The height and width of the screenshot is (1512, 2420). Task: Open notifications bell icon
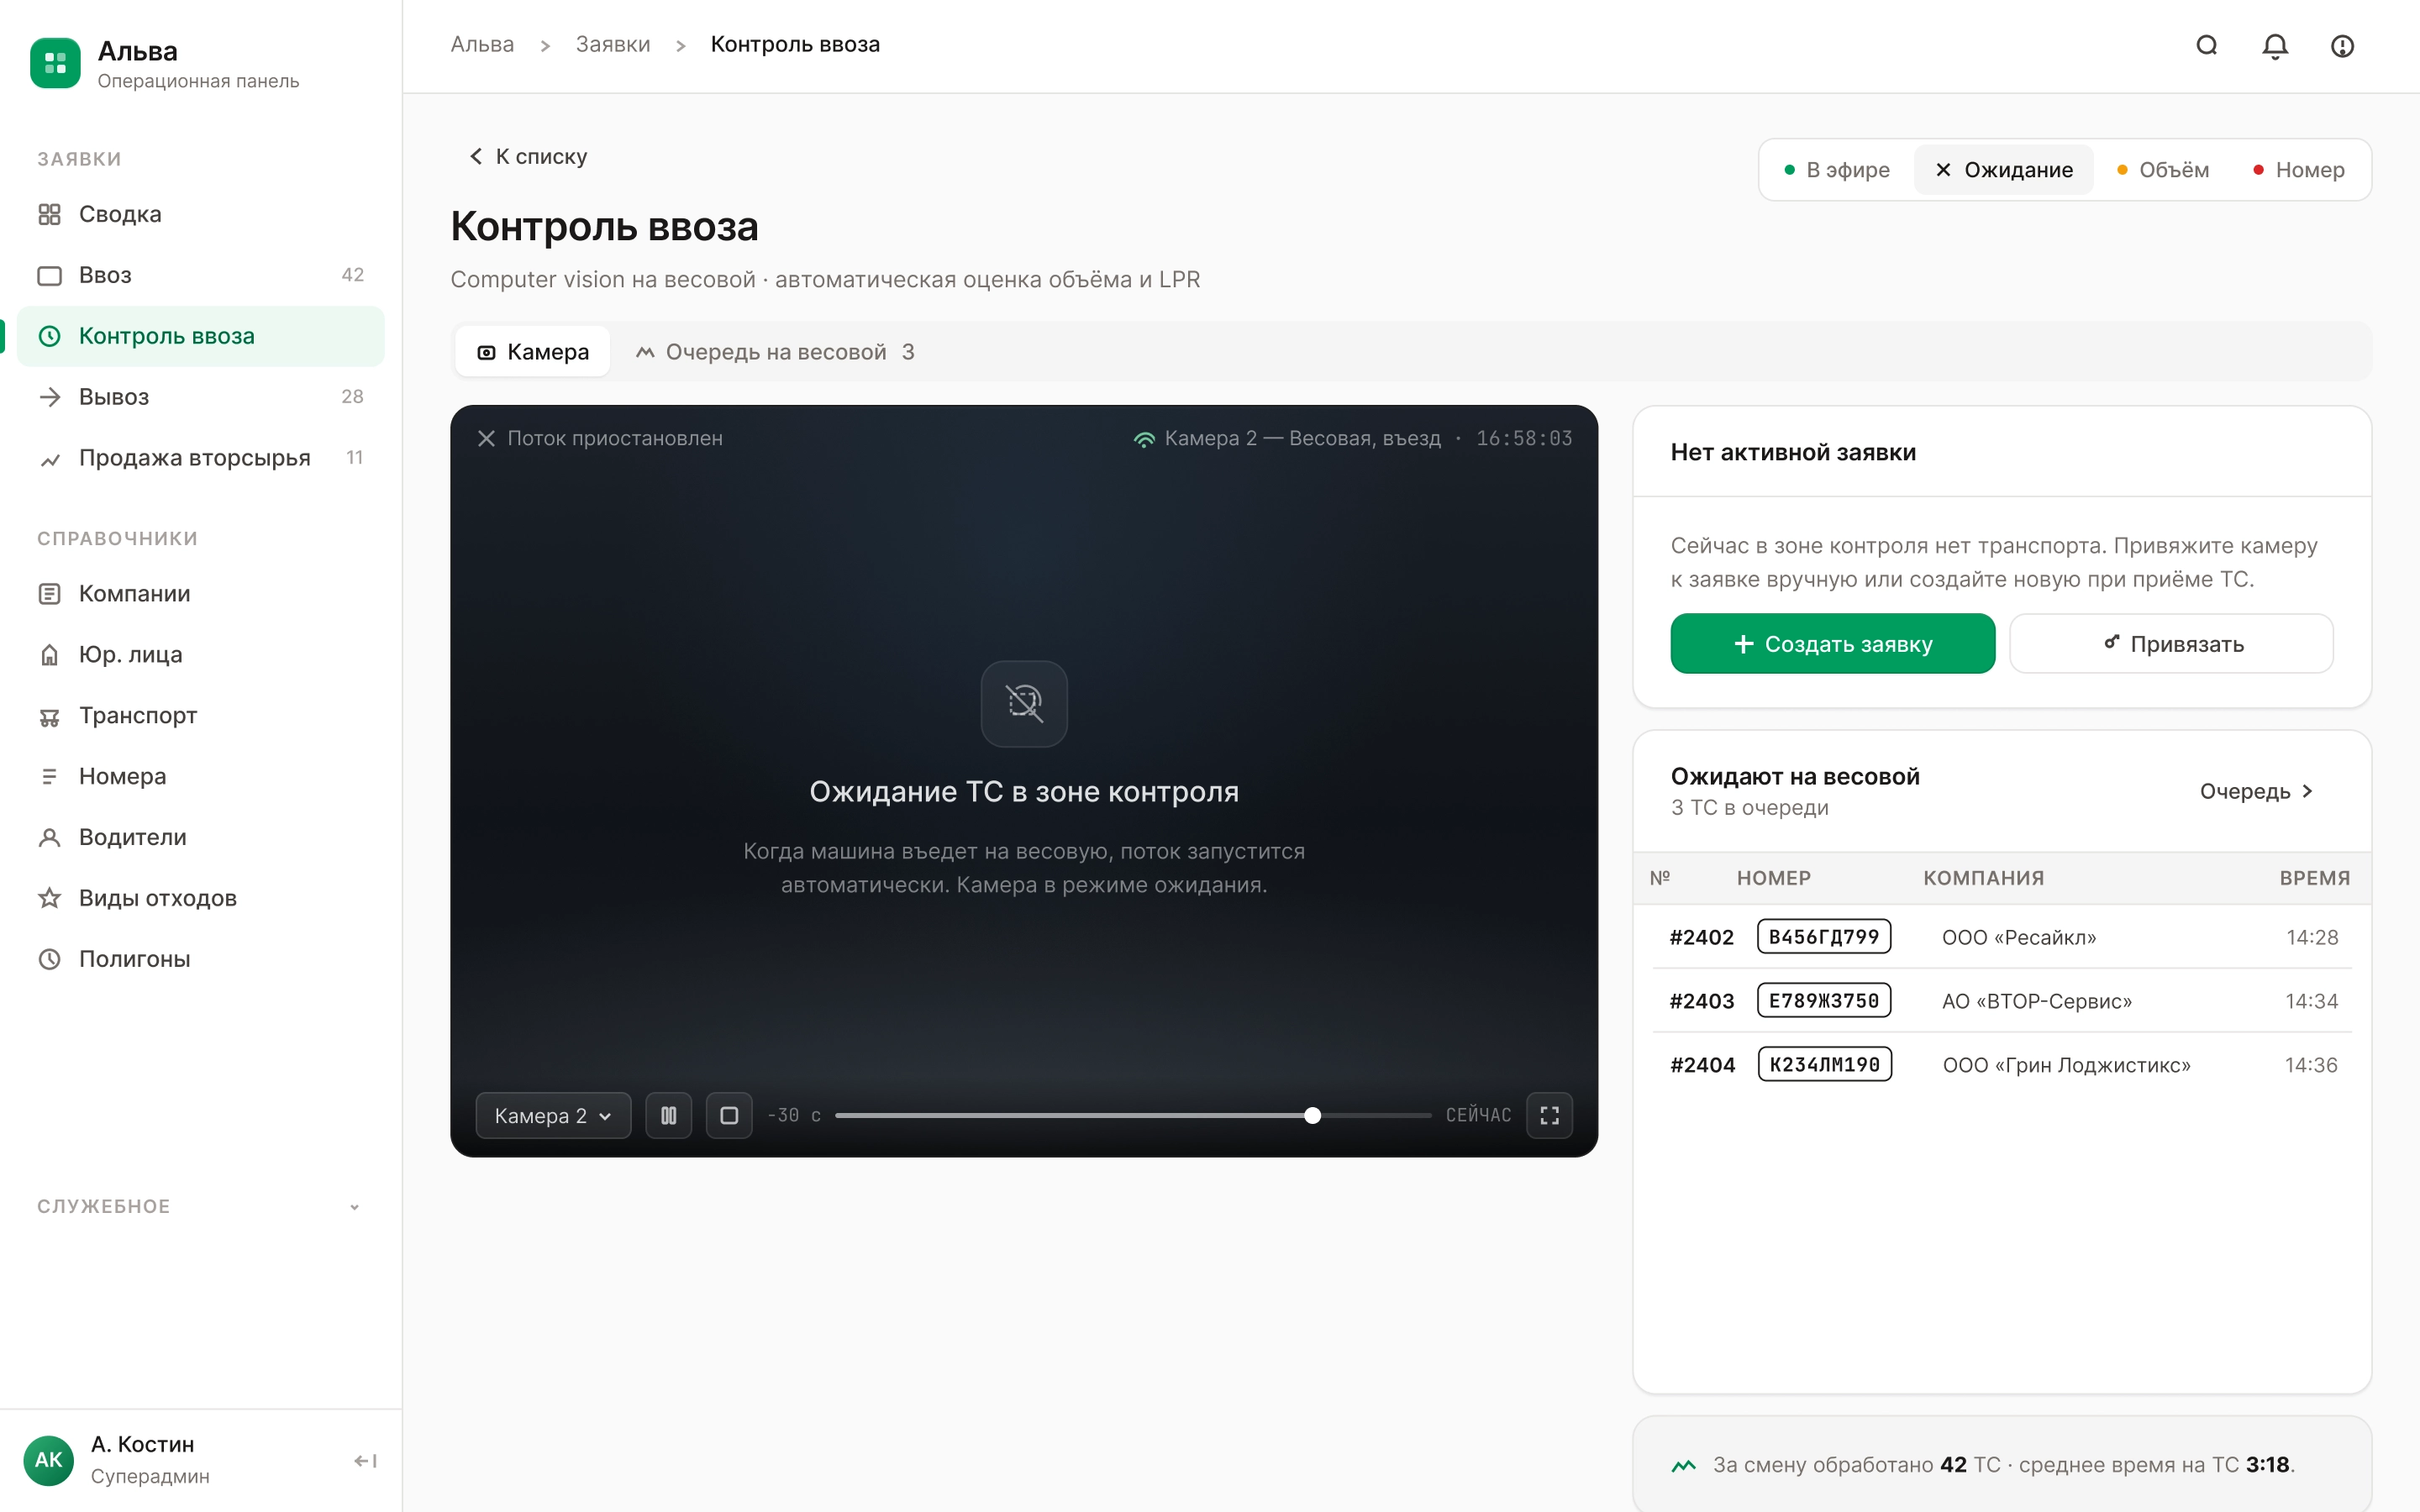click(2275, 45)
